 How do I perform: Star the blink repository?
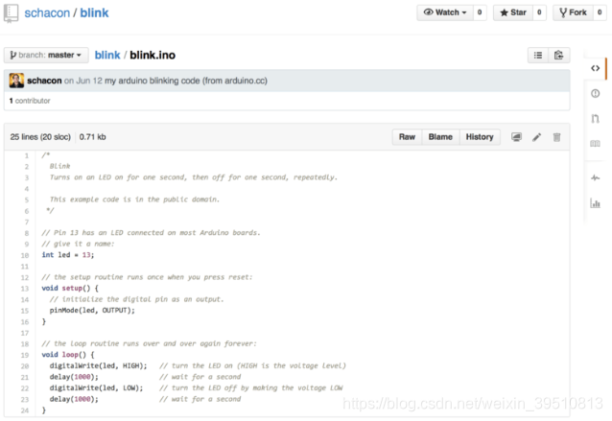[x=513, y=12]
